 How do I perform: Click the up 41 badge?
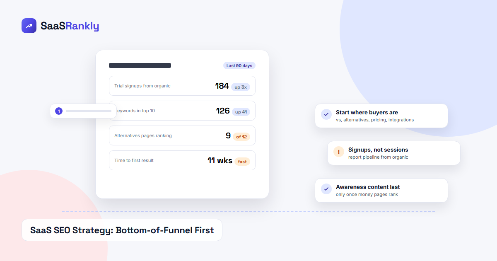[x=241, y=112]
